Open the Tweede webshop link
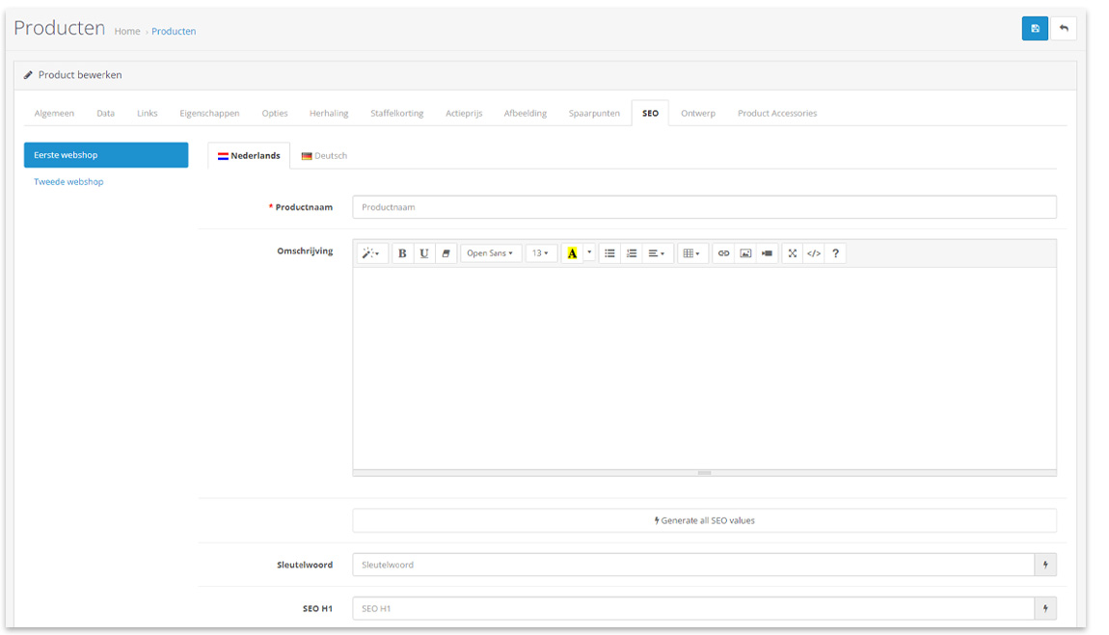The image size is (1109, 635). 68,182
